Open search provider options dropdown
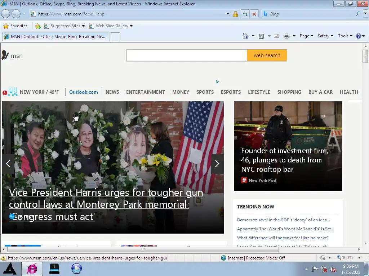Image resolution: width=369 pixels, height=276 pixels. pos(365,14)
